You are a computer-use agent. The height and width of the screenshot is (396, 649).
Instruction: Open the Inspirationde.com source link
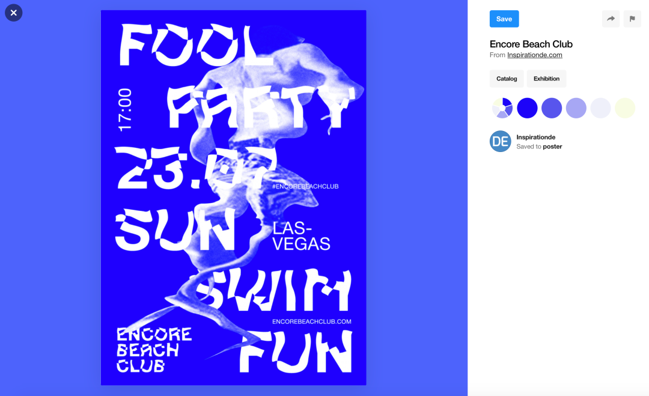534,55
